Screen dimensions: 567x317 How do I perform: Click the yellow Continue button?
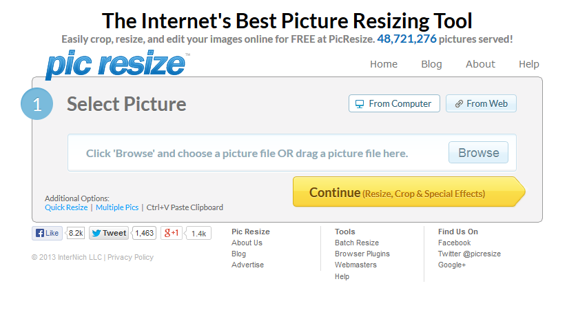pyautogui.click(x=409, y=192)
